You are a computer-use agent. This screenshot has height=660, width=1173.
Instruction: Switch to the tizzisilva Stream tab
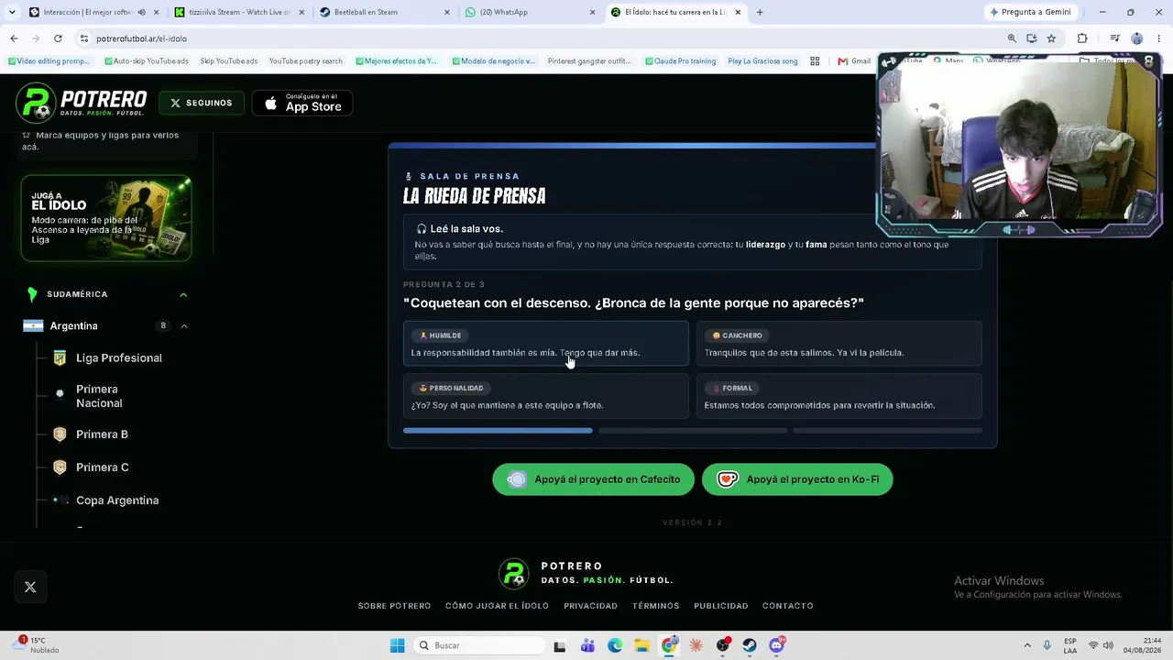click(240, 12)
